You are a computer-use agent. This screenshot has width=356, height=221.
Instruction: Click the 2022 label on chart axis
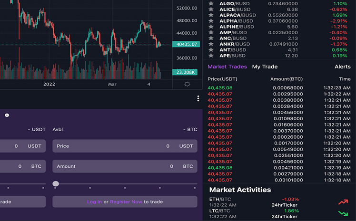(49, 84)
